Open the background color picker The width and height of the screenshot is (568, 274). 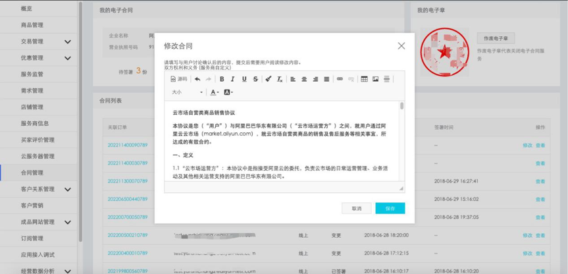click(x=228, y=92)
